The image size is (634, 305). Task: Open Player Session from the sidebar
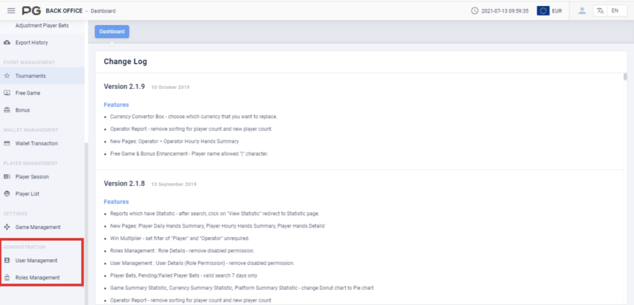click(32, 177)
